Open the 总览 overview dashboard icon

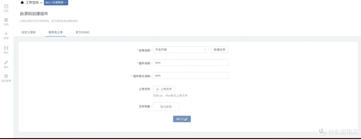[x=6, y=6]
